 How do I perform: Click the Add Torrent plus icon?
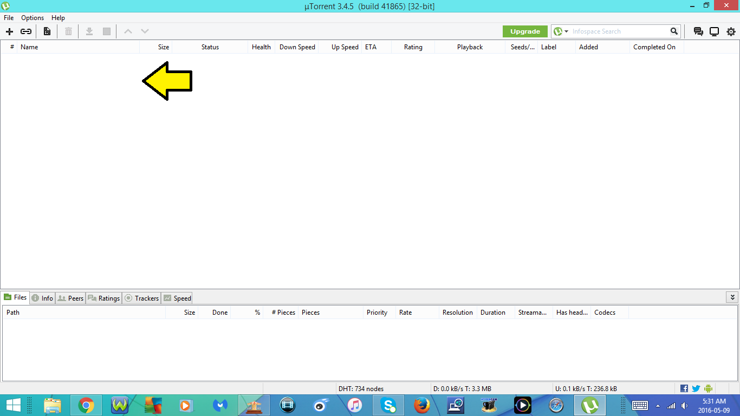(x=9, y=31)
